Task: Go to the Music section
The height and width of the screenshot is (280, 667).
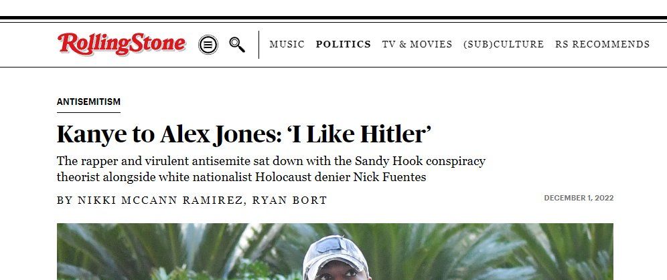Action: coord(287,45)
